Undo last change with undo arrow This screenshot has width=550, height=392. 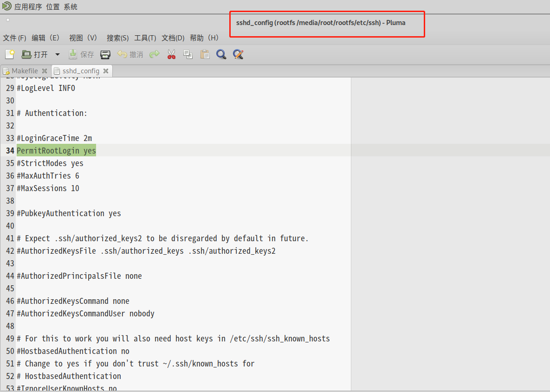pyautogui.click(x=122, y=54)
